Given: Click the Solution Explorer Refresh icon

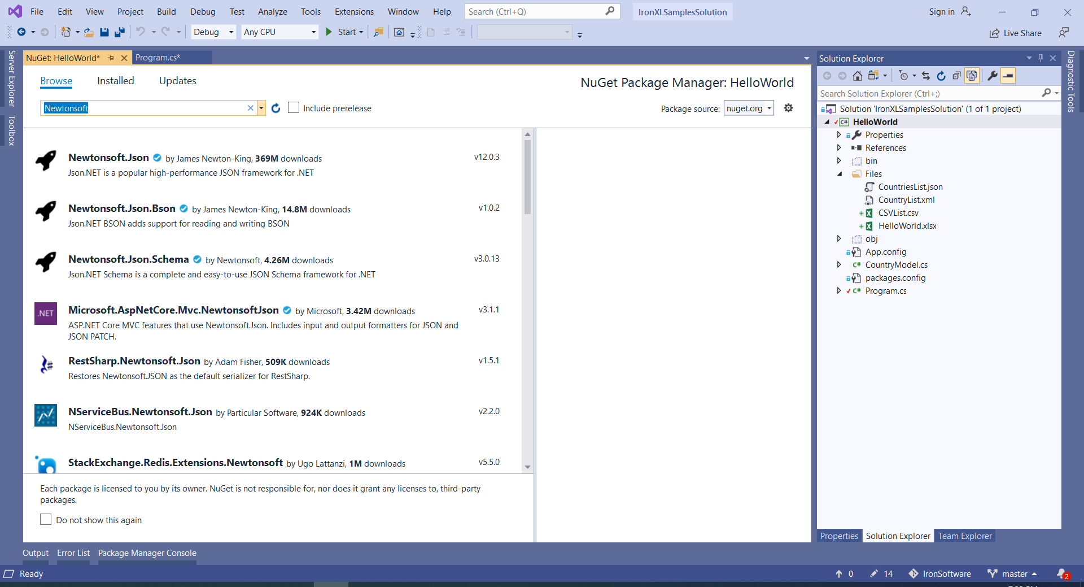Looking at the screenshot, I should pos(941,76).
